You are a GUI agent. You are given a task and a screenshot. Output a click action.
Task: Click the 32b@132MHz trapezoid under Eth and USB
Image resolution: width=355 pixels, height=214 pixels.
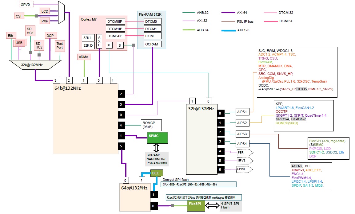(35, 65)
